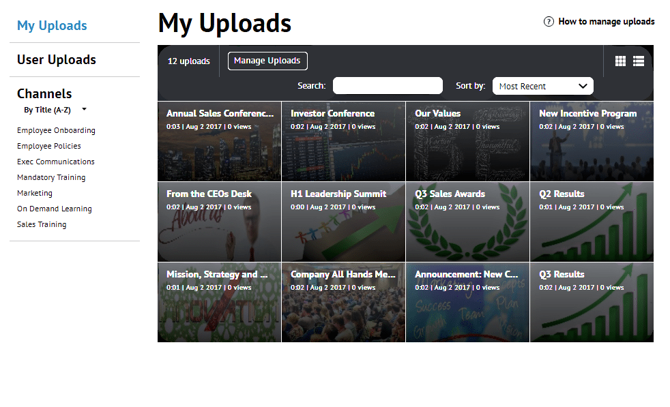Click the help question mark icon

549,21
